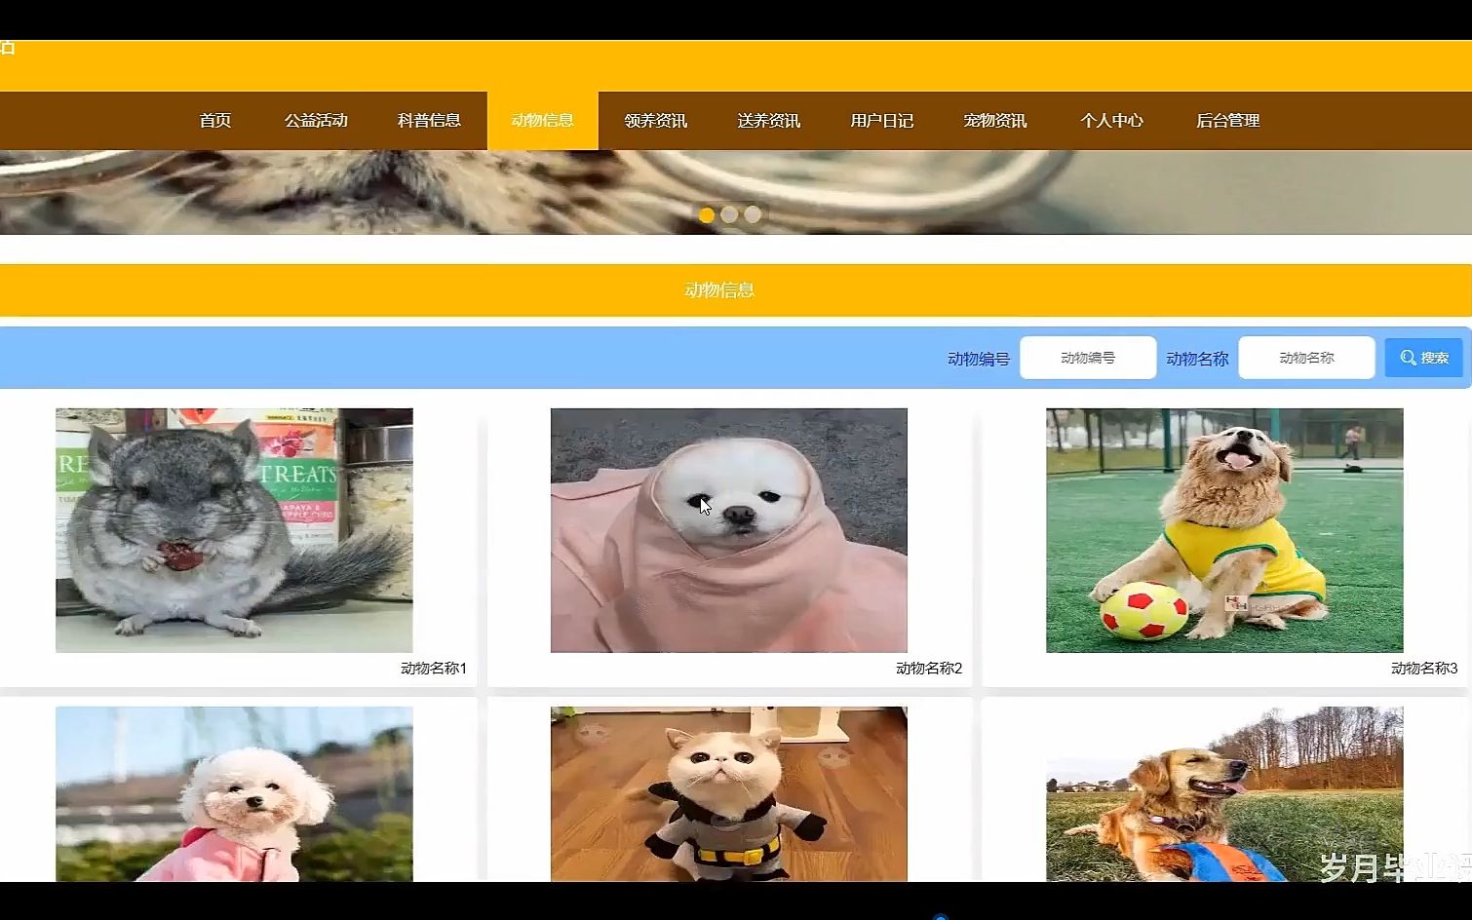Image resolution: width=1472 pixels, height=920 pixels.
Task: Click the magnifier icon in 搜索 button
Action: 1408,358
